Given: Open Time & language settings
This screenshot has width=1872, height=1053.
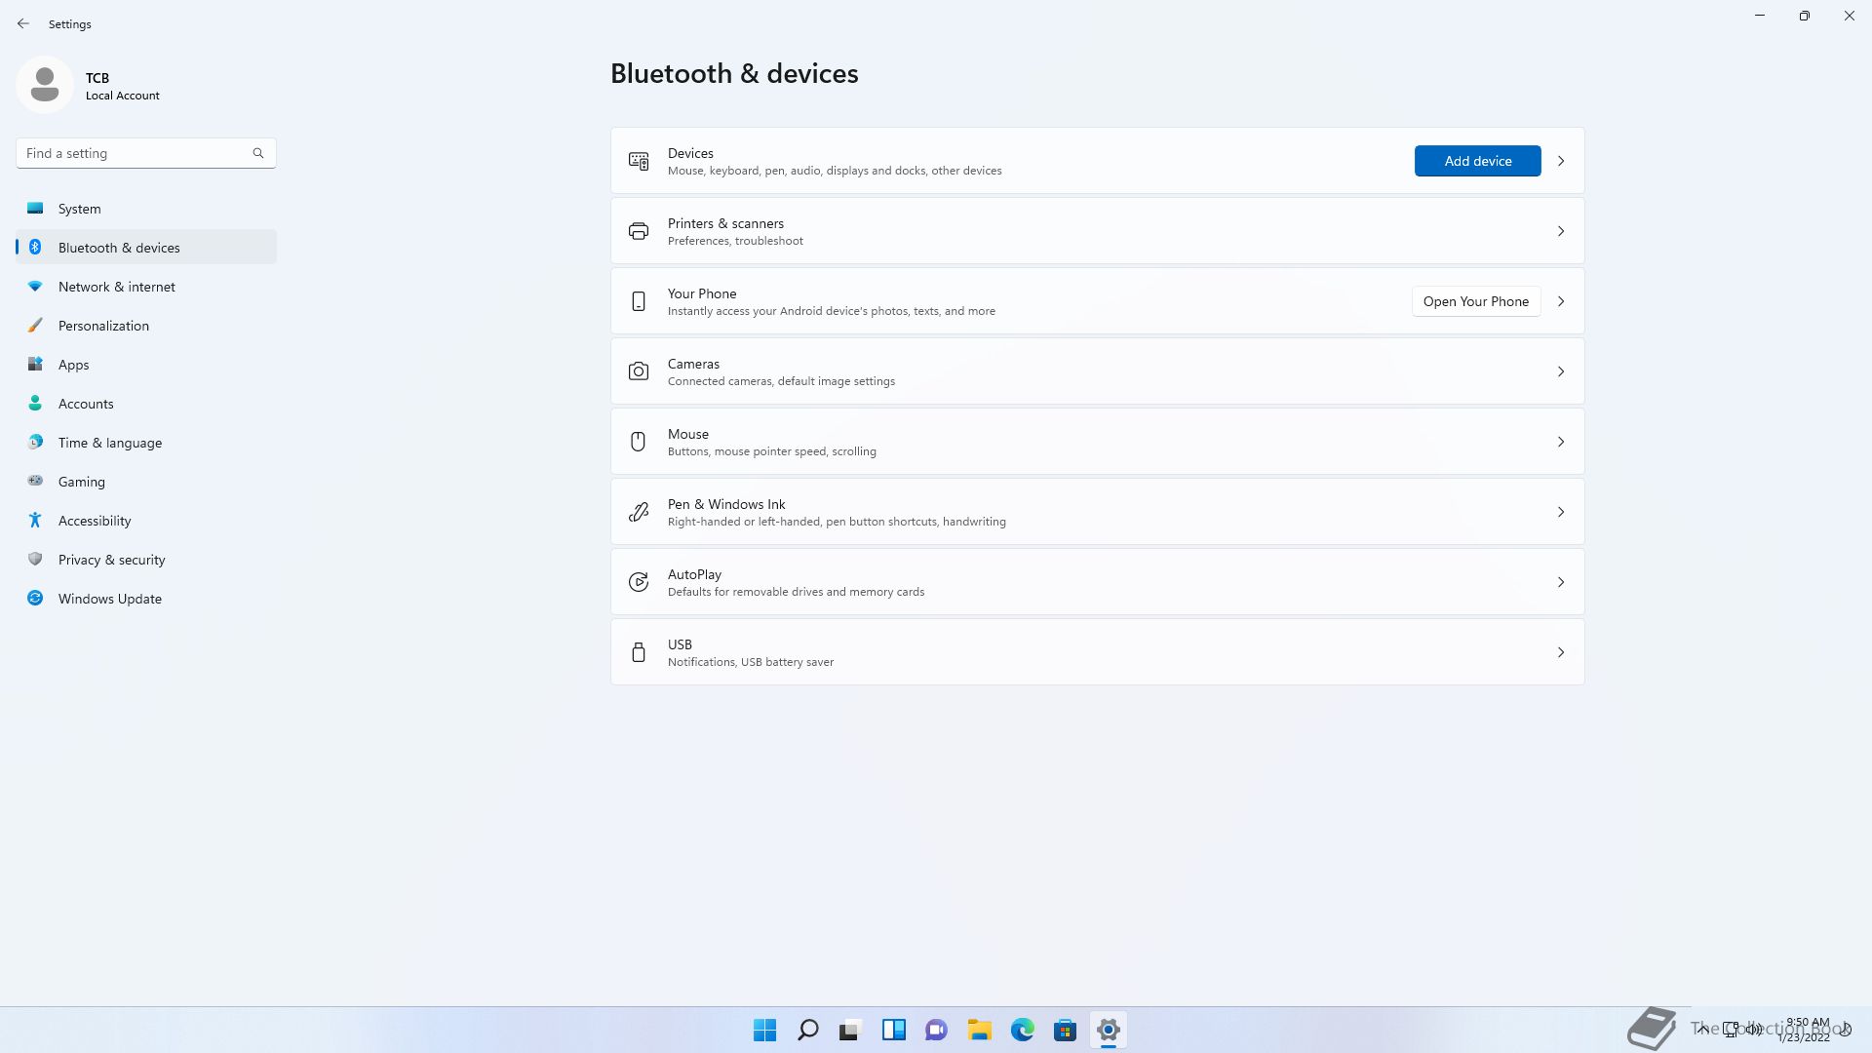Looking at the screenshot, I should tap(146, 443).
